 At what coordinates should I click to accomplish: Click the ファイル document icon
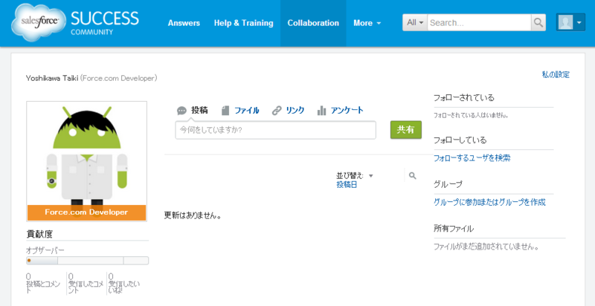[226, 111]
